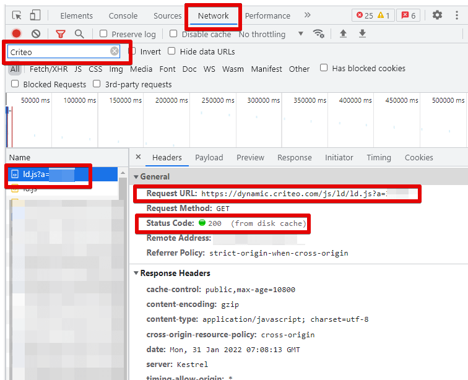Switch to the Console tab

[x=123, y=15]
